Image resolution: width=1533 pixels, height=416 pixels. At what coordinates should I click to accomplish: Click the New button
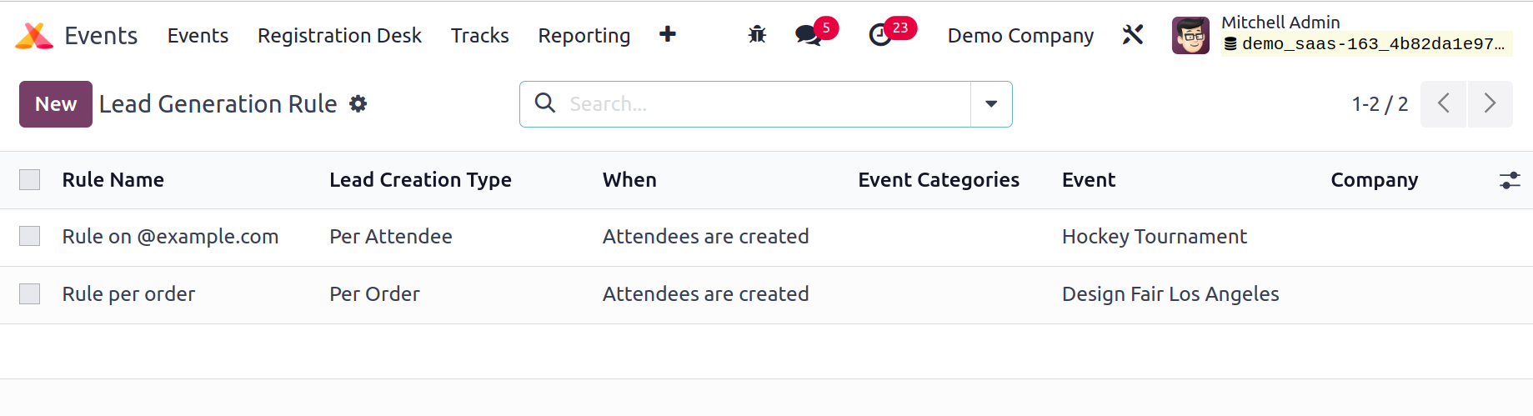point(56,104)
